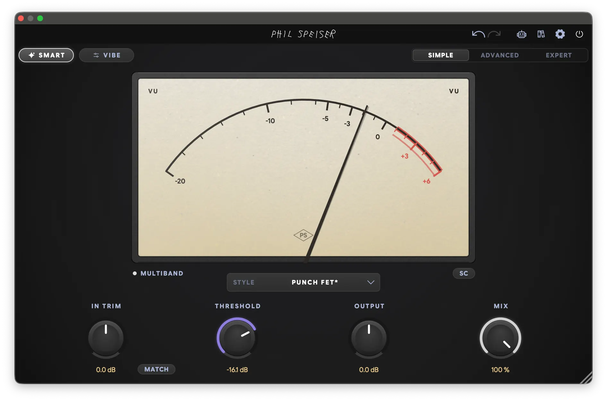
Task: Click the IN TRIM value 0.0 dB
Action: coord(106,370)
